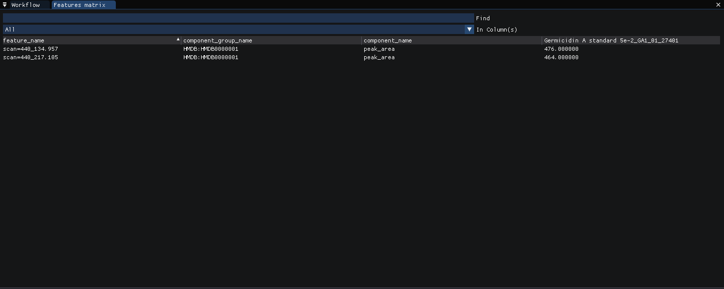Viewport: 724px width, 289px height.
Task: Switch to the Workflow tab
Action: [30, 5]
